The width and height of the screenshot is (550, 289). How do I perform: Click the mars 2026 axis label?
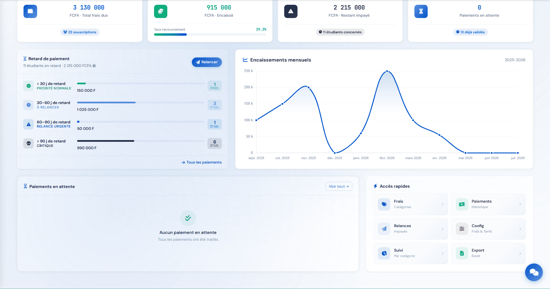[x=413, y=158]
